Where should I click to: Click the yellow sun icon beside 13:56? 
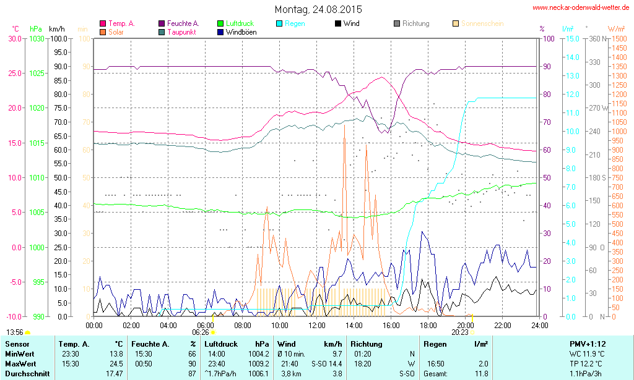coord(27,332)
